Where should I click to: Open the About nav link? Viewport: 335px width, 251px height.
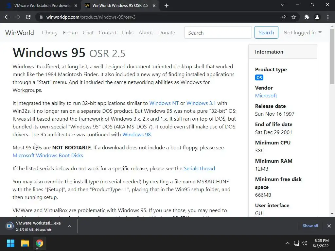pyautogui.click(x=146, y=33)
